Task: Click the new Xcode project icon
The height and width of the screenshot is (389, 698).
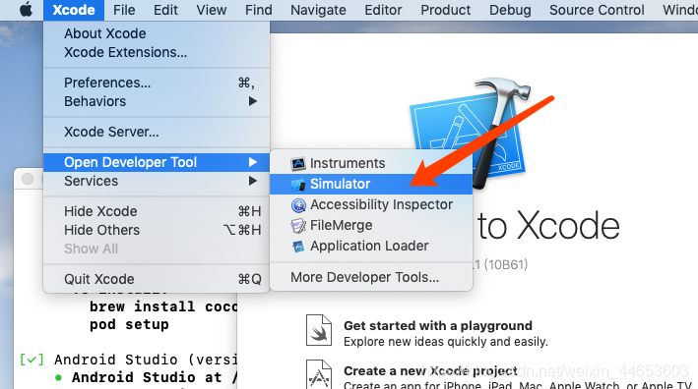Action: [319, 374]
